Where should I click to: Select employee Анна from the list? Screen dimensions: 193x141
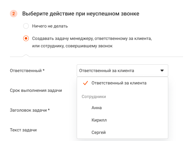click(96, 108)
